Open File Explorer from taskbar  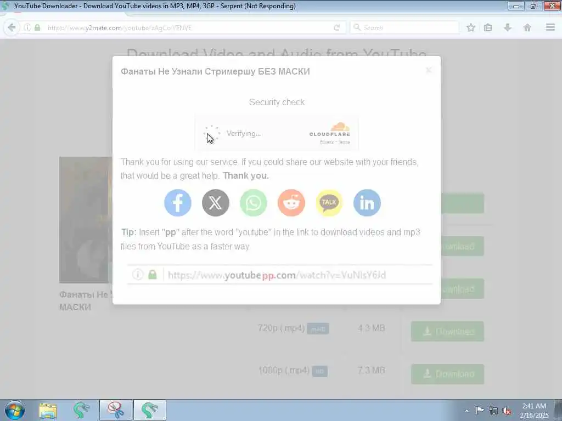(48, 410)
